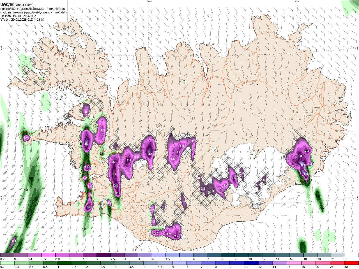Image resolution: width=359 pixels, height=269 pixels.
Task: Click the 1.8 precipitation value on the map
Action: [181, 146]
